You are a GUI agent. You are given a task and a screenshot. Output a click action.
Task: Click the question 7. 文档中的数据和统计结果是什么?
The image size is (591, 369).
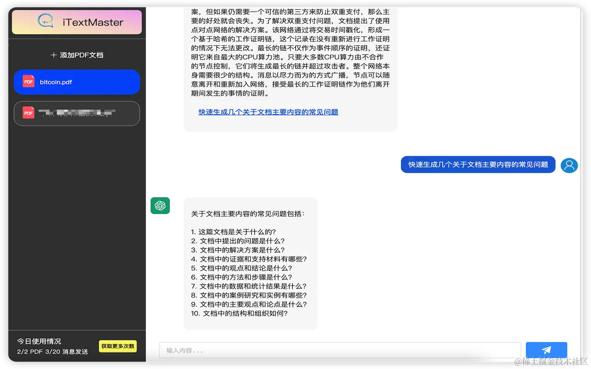click(249, 286)
